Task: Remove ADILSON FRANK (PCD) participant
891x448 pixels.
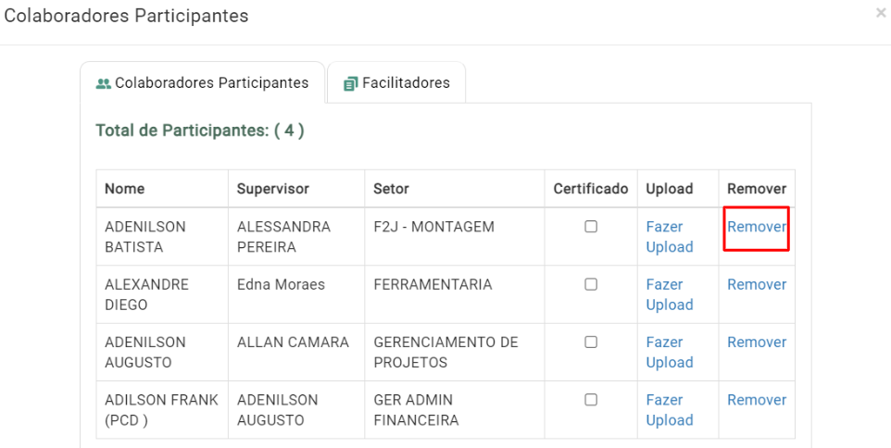Action: click(757, 400)
